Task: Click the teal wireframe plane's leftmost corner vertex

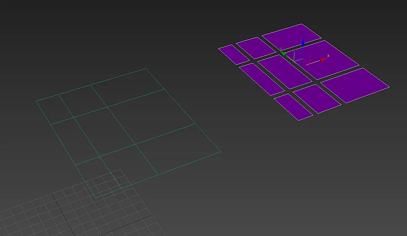Action: pos(36,101)
